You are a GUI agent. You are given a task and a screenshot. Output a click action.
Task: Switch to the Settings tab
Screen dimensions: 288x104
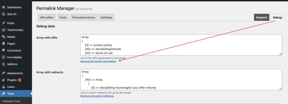coord(106,17)
